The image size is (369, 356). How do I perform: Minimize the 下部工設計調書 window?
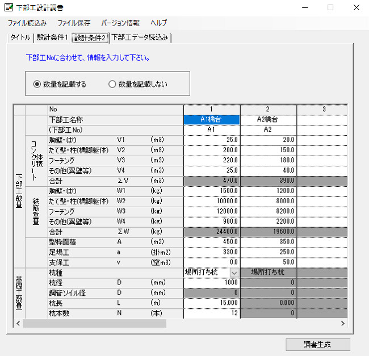tap(305, 7)
